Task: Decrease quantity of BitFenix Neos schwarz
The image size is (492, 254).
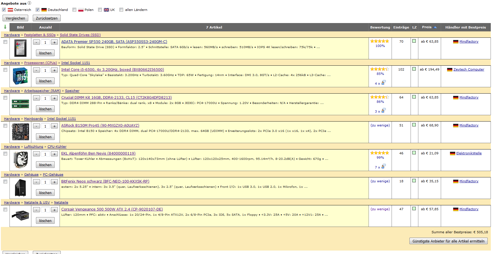Action: 37,182
